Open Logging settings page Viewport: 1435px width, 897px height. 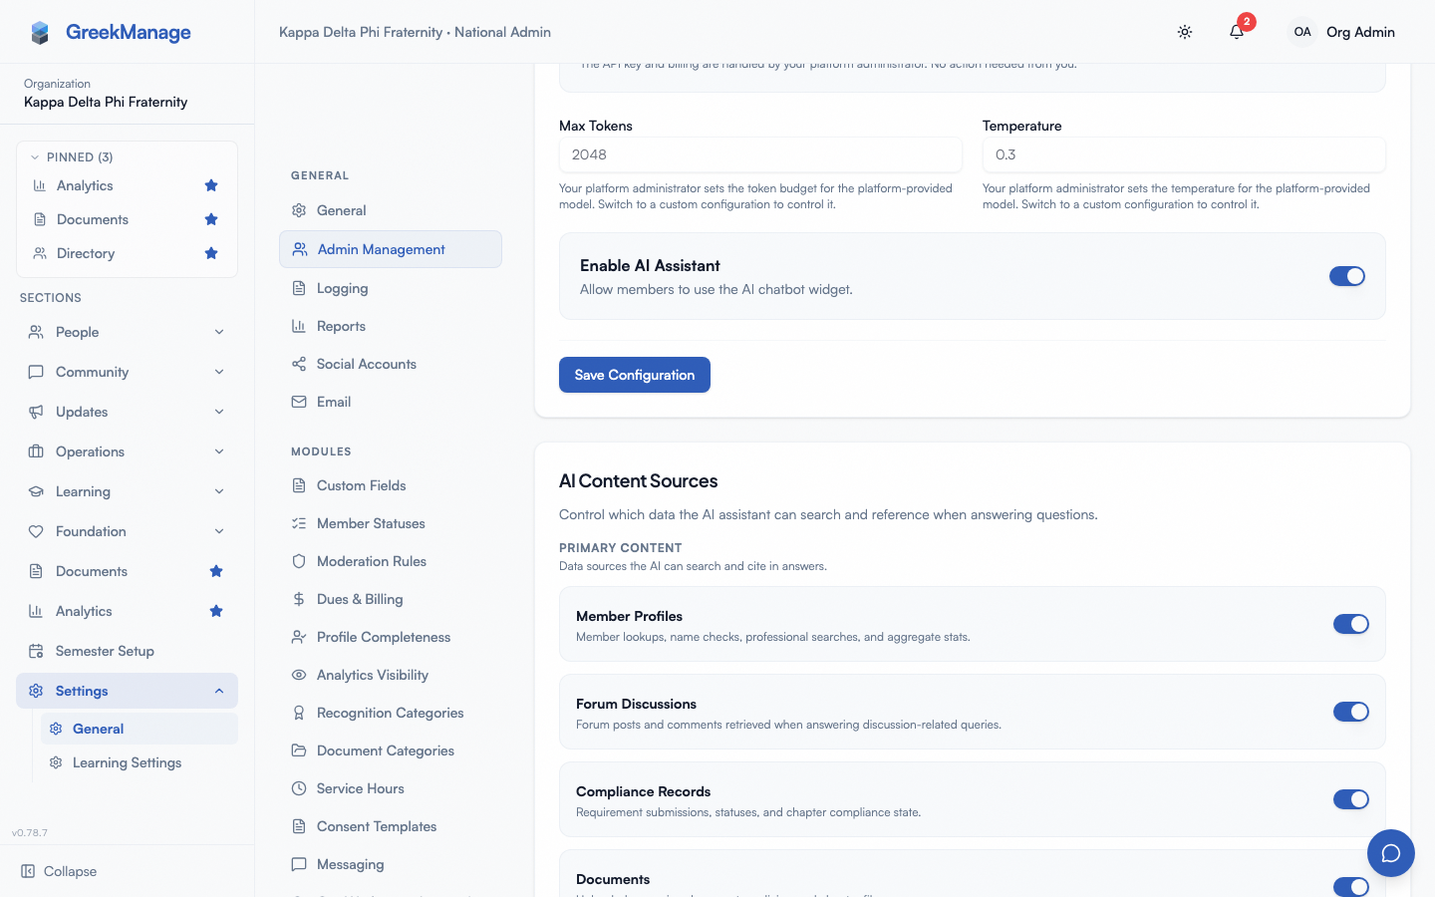(x=391, y=288)
